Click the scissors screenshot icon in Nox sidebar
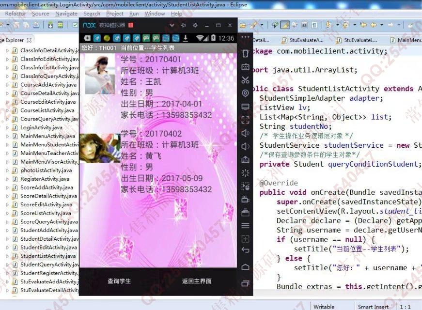The height and width of the screenshot is (310, 422). [x=245, y=80]
